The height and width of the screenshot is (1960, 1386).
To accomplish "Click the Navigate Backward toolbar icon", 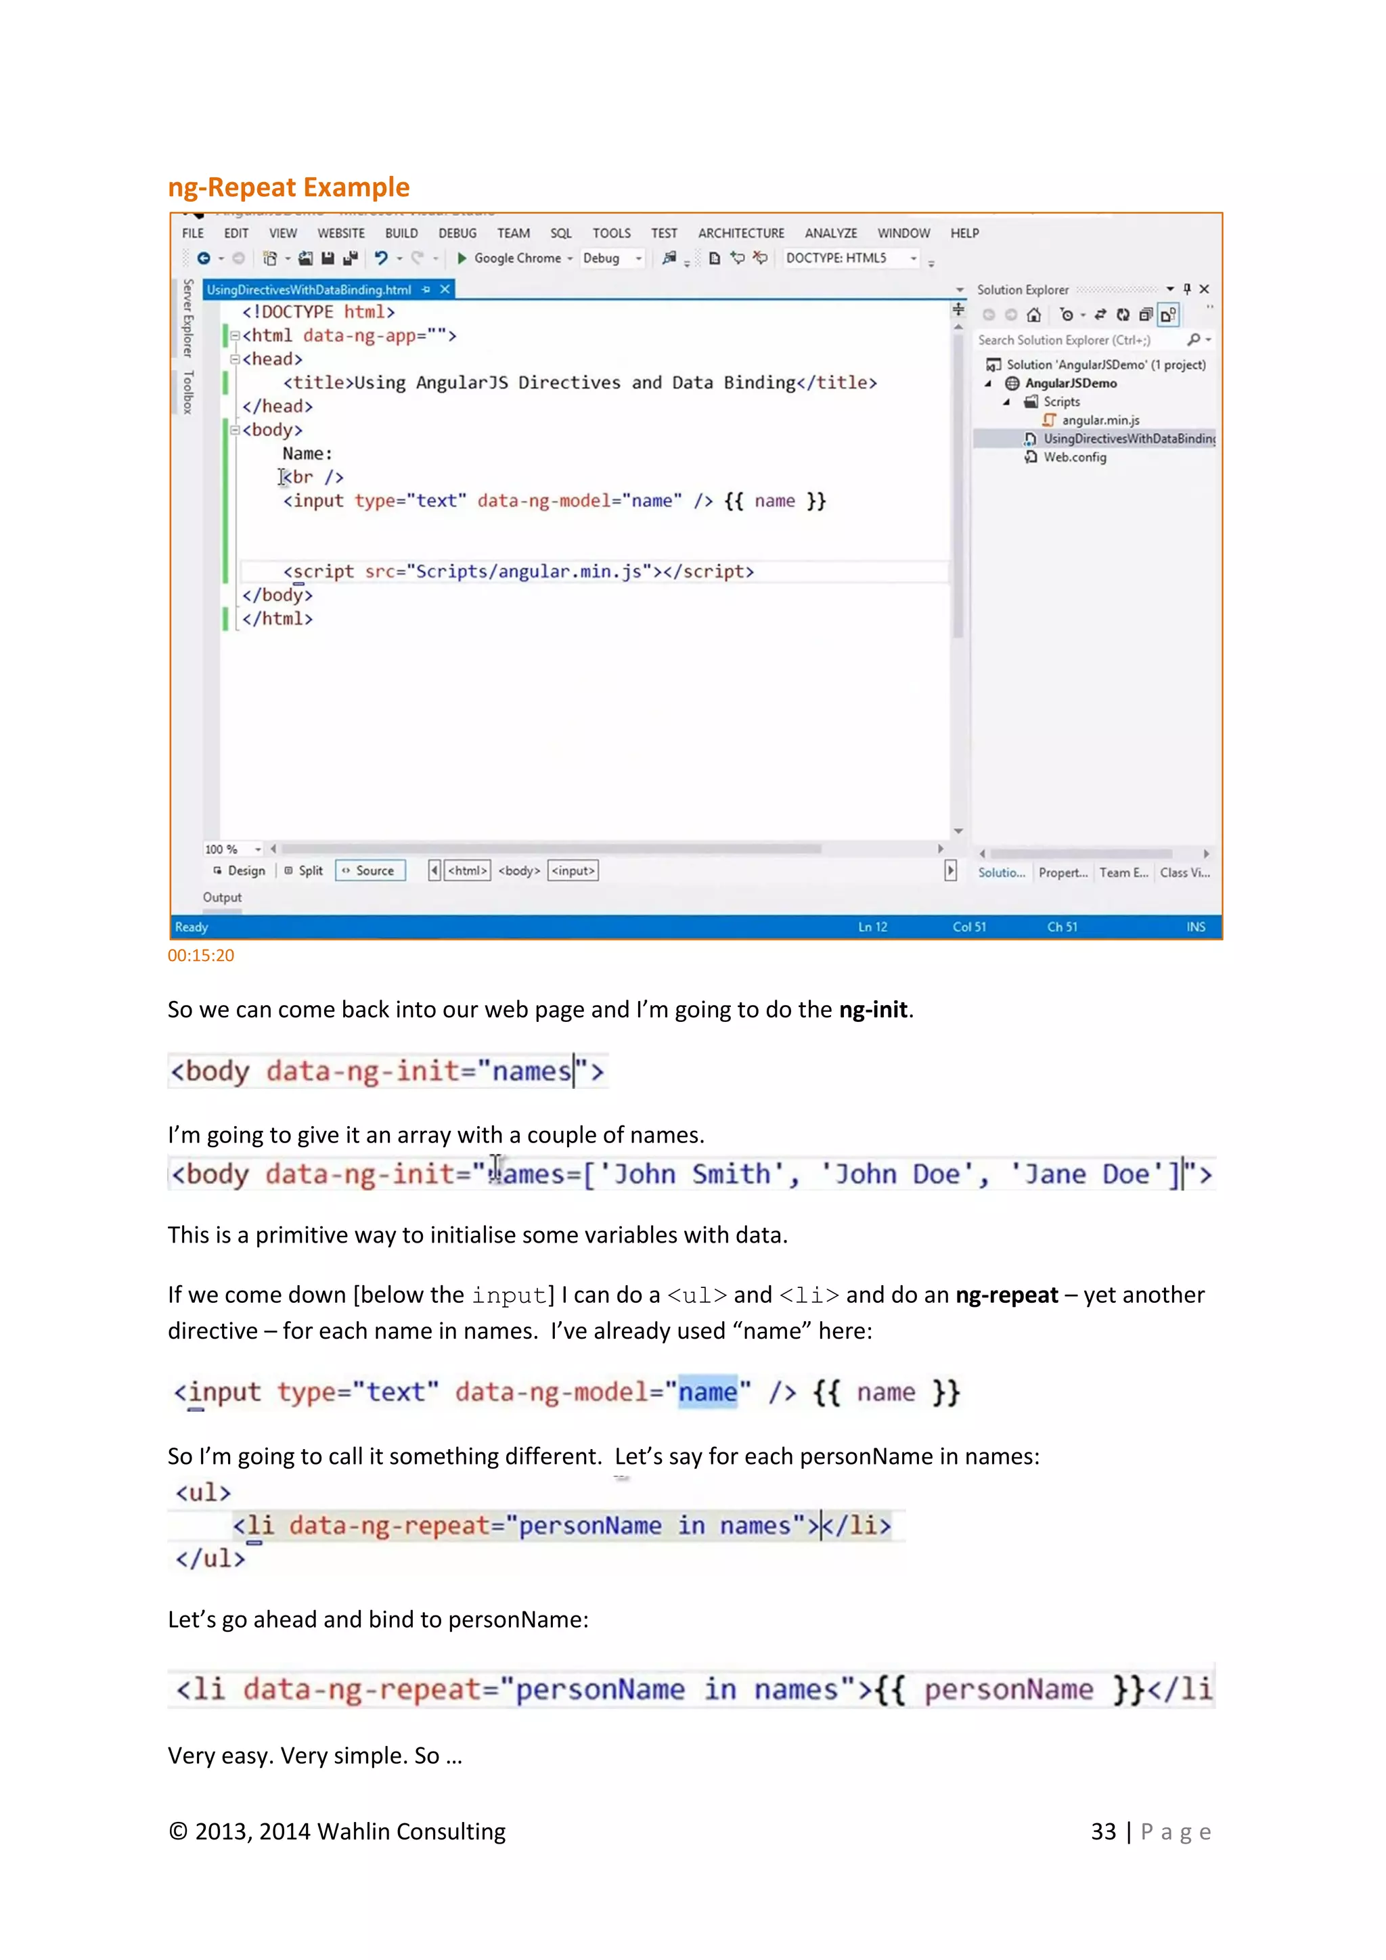I will pyautogui.click(x=203, y=258).
